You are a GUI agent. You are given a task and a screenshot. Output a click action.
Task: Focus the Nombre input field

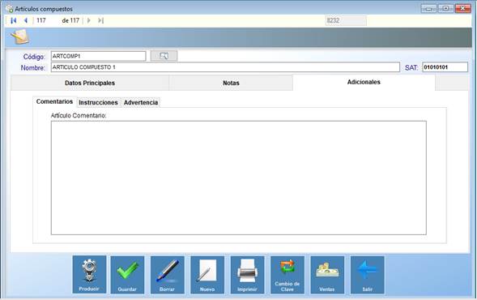[225, 67]
